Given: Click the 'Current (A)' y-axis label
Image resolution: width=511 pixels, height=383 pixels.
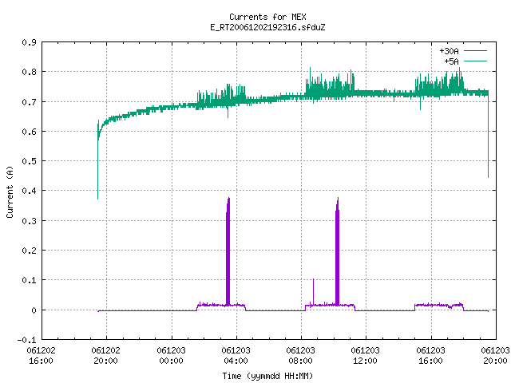Looking at the screenshot, I should pos(10,191).
